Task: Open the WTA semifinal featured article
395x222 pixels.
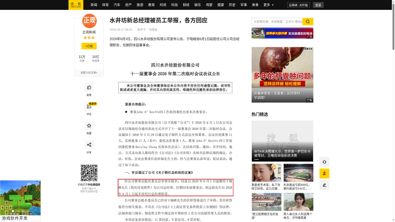Action: (282, 141)
